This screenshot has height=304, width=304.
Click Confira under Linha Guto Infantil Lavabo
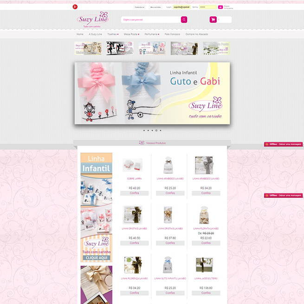point(170,293)
